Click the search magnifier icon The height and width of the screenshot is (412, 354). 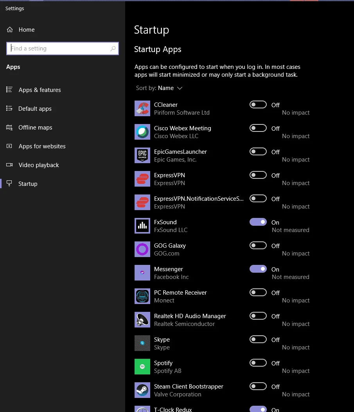pyautogui.click(x=113, y=49)
